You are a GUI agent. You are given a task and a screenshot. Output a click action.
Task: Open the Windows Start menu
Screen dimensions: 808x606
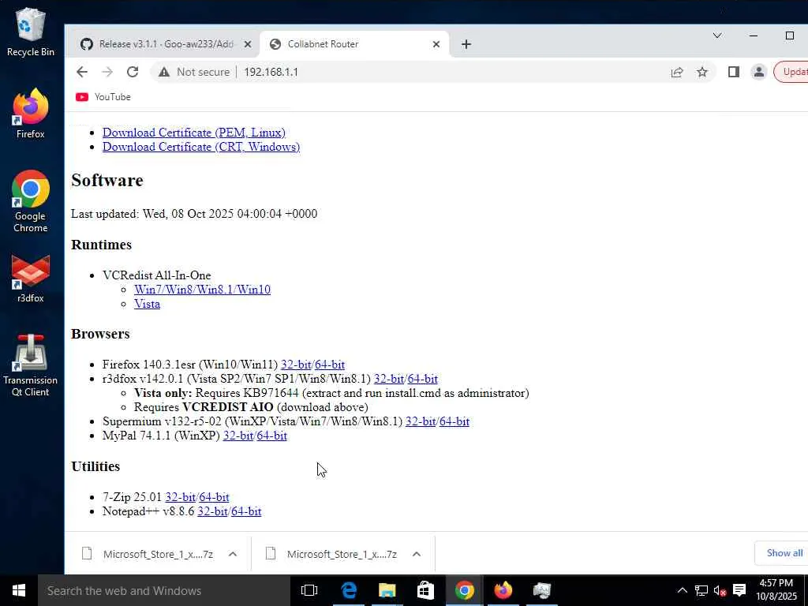coord(19,590)
